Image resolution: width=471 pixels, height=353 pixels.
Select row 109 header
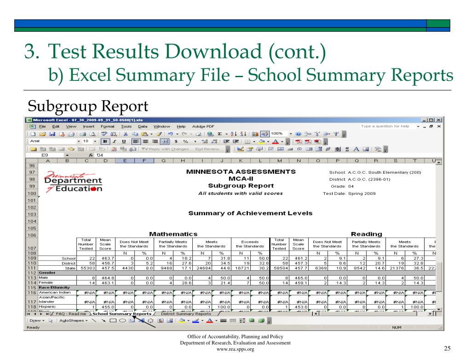coord(32,258)
